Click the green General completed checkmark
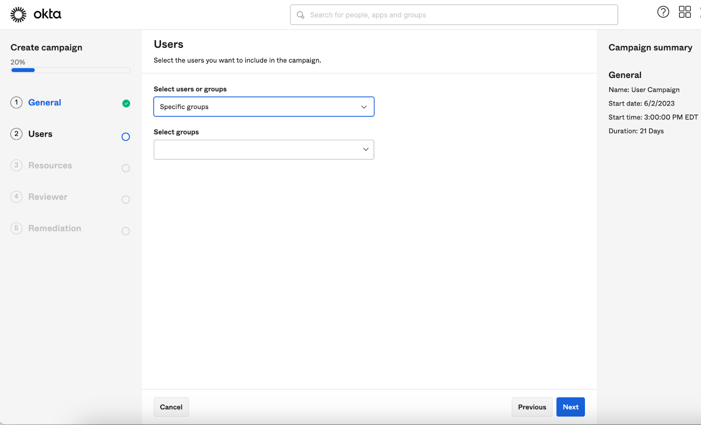 (126, 103)
